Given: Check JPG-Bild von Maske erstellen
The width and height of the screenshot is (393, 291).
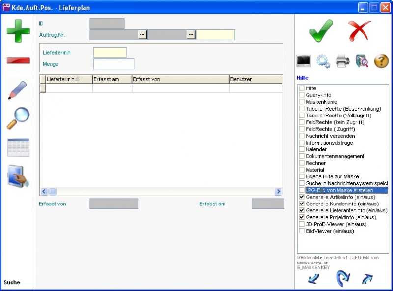Looking at the screenshot, I should click(302, 190).
